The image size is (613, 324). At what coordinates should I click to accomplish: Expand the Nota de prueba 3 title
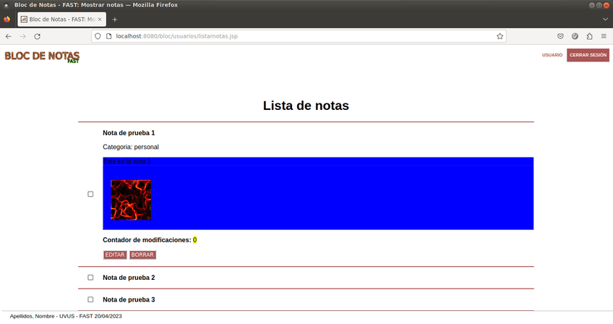coord(129,299)
